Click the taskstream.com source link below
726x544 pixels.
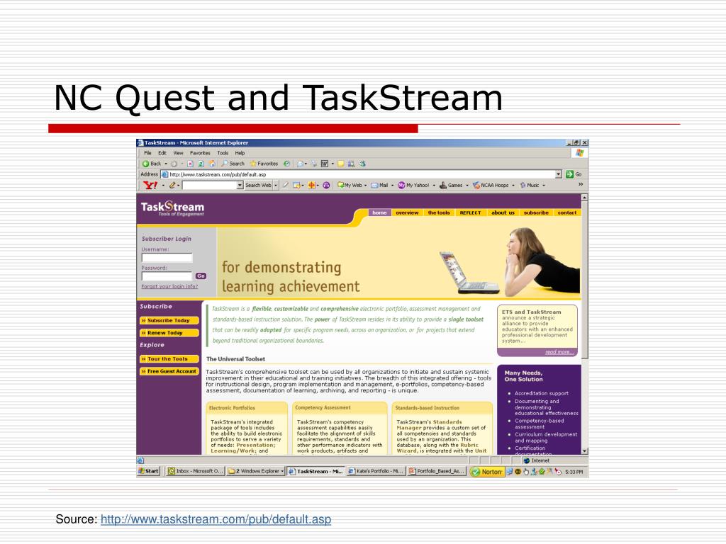216,519
